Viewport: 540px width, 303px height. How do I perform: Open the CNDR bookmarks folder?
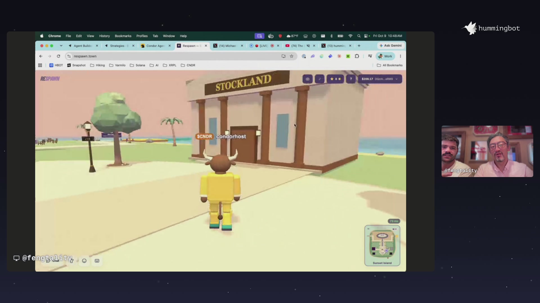[x=188, y=65]
